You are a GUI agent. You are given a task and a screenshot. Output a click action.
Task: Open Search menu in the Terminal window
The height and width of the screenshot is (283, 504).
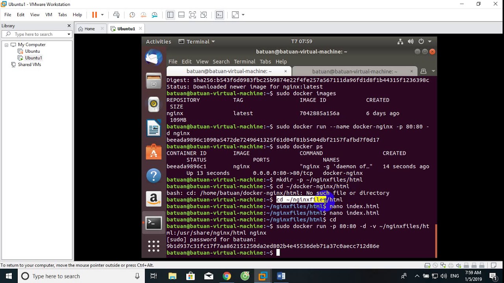[x=221, y=61]
